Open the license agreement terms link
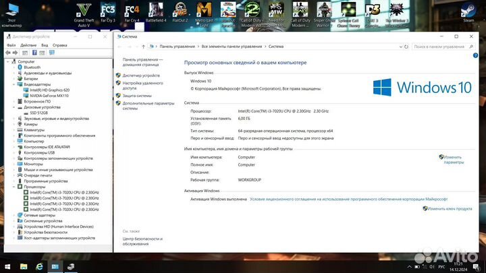The height and width of the screenshot is (273, 486). pos(349,199)
